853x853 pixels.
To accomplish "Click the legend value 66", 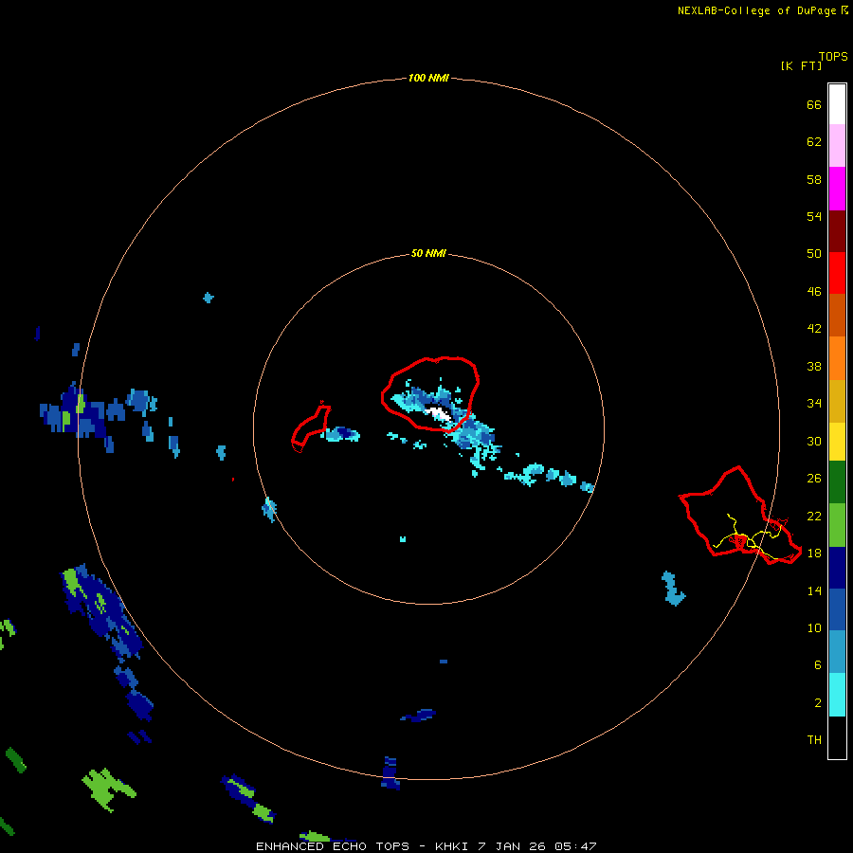I will point(814,104).
